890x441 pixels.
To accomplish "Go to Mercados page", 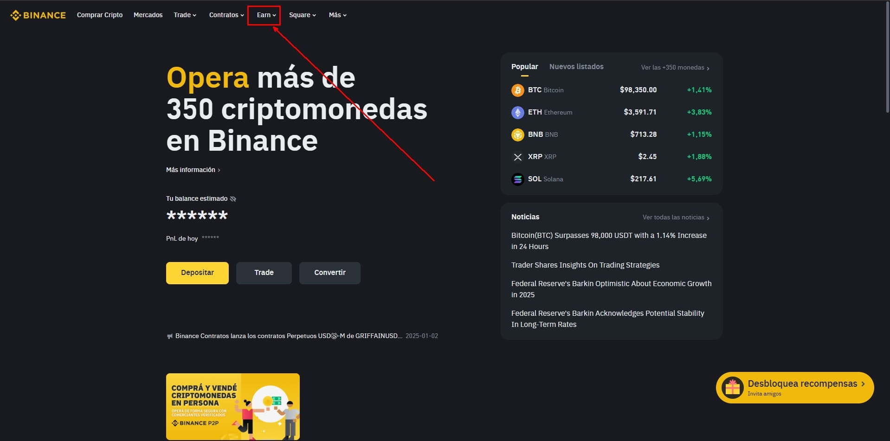I will pos(148,15).
